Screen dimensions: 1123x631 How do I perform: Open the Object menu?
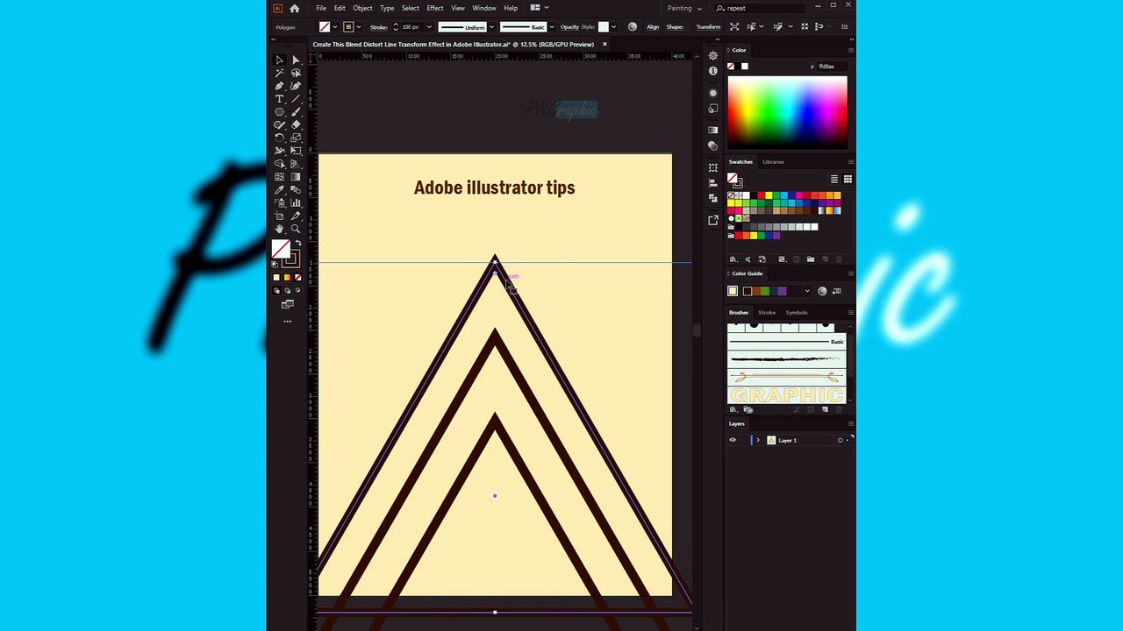coord(362,8)
